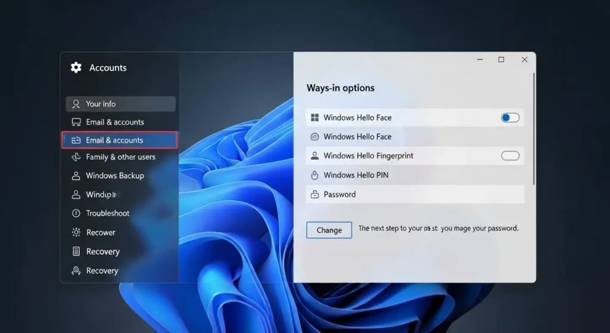Click the lock icon beside Password
610x333 pixels.
315,195
